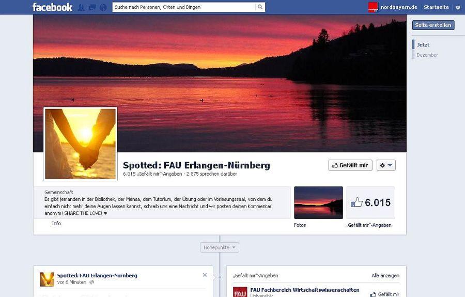465x297 pixels.
Task: Click the post's small FAU avatar
Action: click(x=47, y=279)
